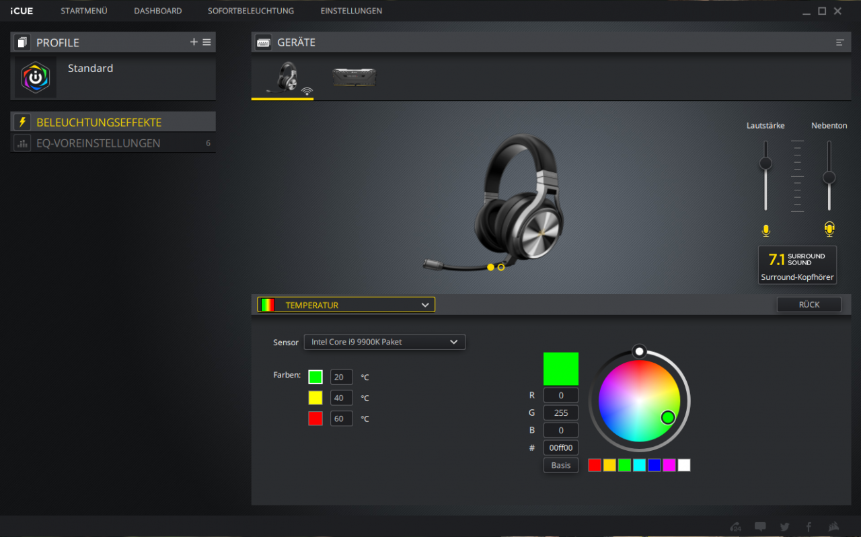The height and width of the screenshot is (537, 861).
Task: Click the 40 °C temperature field
Action: [x=342, y=398]
